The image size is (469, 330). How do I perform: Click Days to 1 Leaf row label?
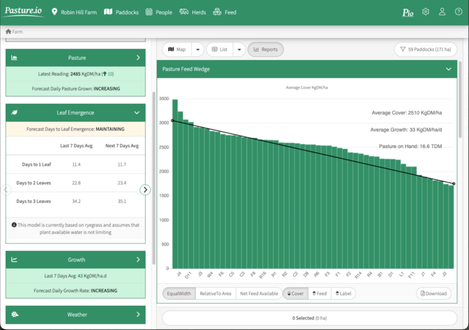pos(36,164)
